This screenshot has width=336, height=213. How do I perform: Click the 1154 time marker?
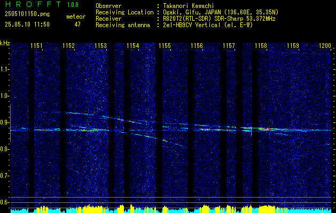(x=132, y=45)
